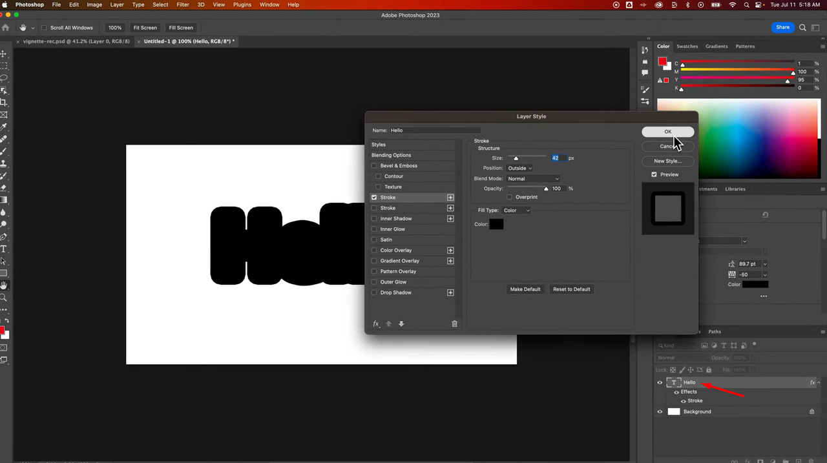The image size is (827, 463).
Task: Click lock icon on Background layer
Action: tap(811, 411)
